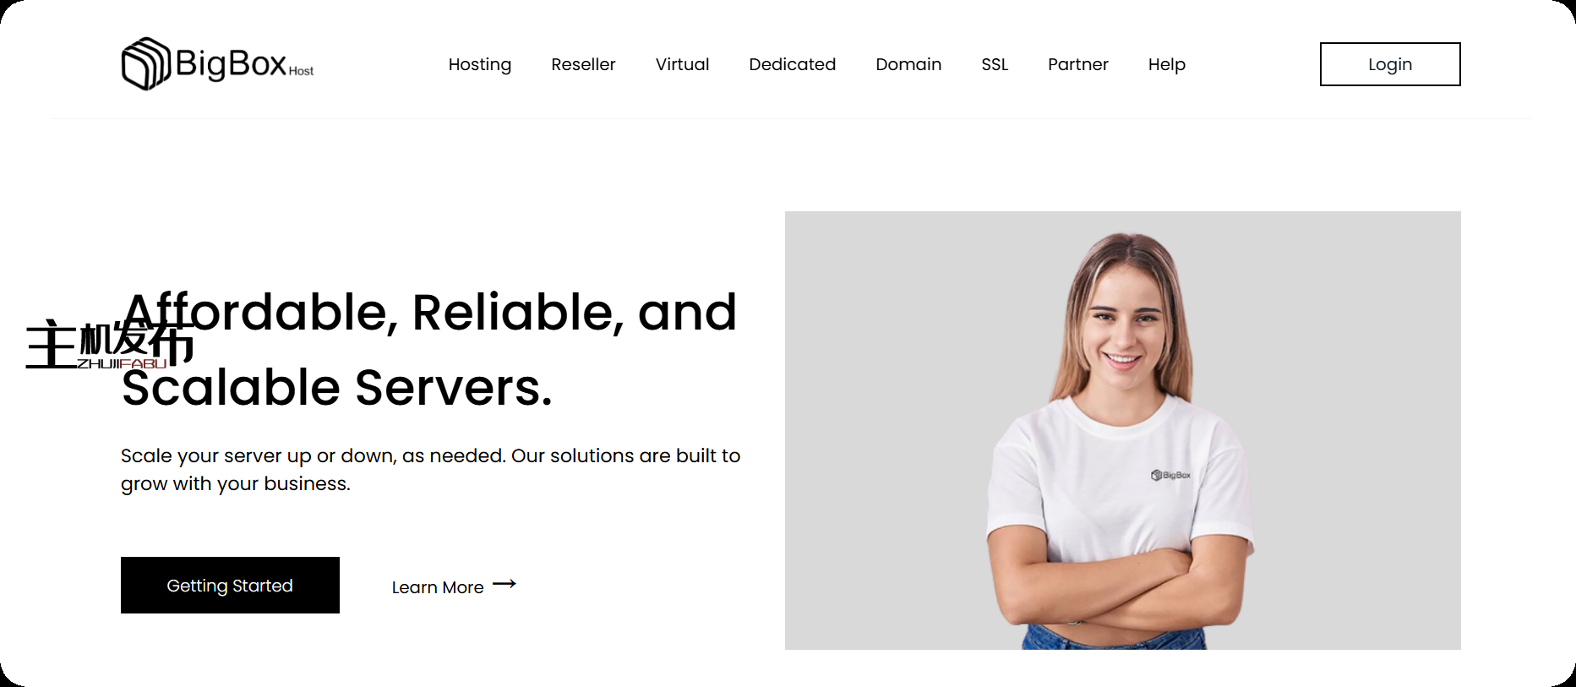Click the Affordable, Reliable, and Scalable Servers headline
The width and height of the screenshot is (1576, 687).
tap(429, 350)
